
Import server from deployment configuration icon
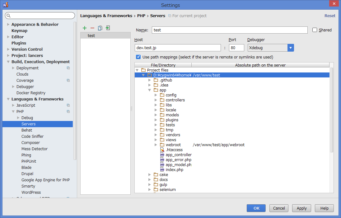108,28
